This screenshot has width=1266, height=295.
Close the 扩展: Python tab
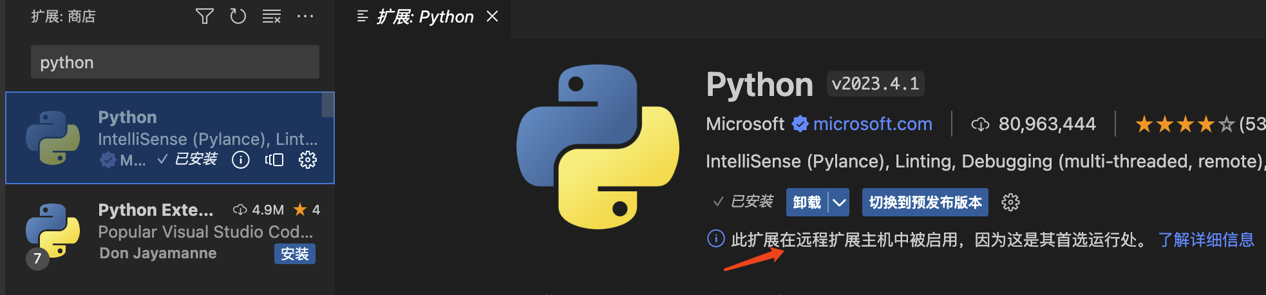(493, 16)
